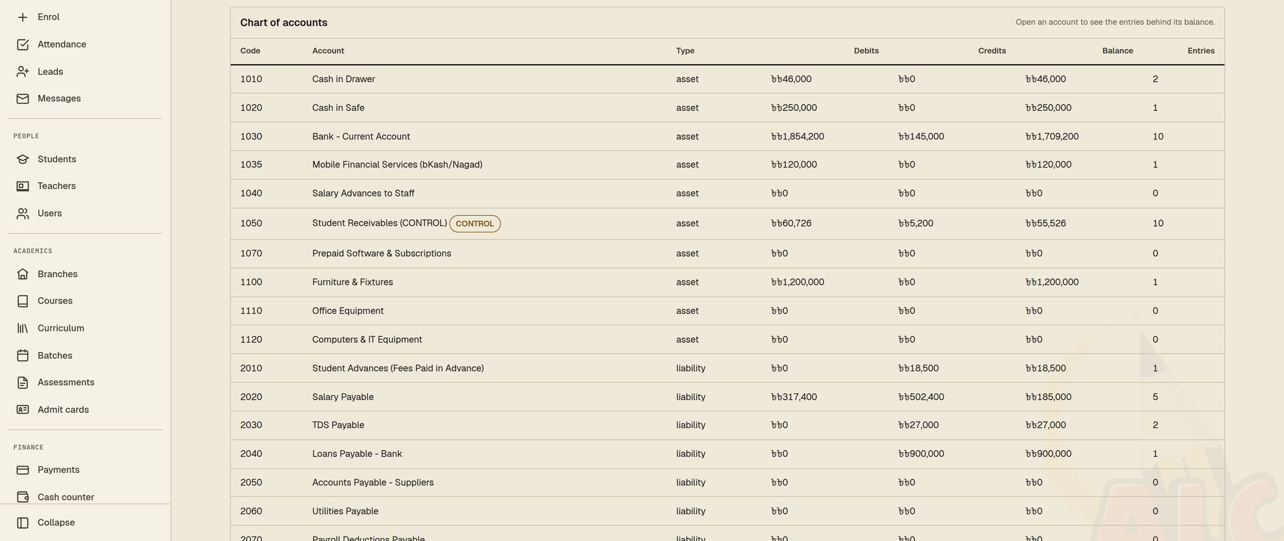Click the Loans Payable - Bank row name

(x=357, y=454)
